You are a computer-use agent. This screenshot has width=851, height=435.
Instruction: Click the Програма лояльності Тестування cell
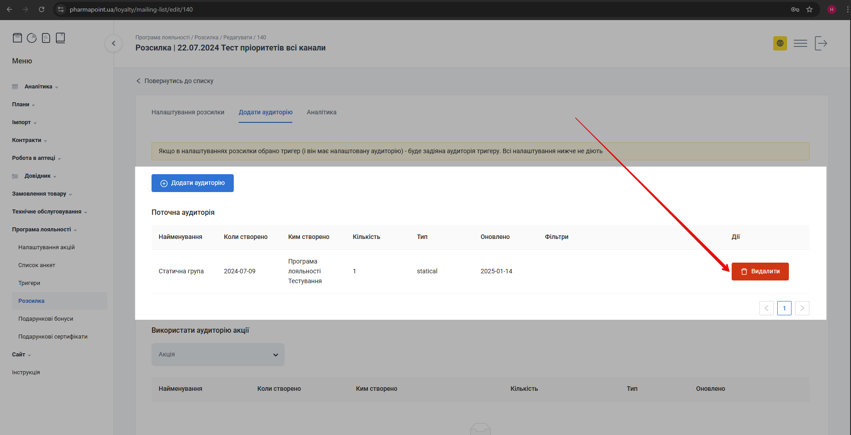pyautogui.click(x=305, y=272)
